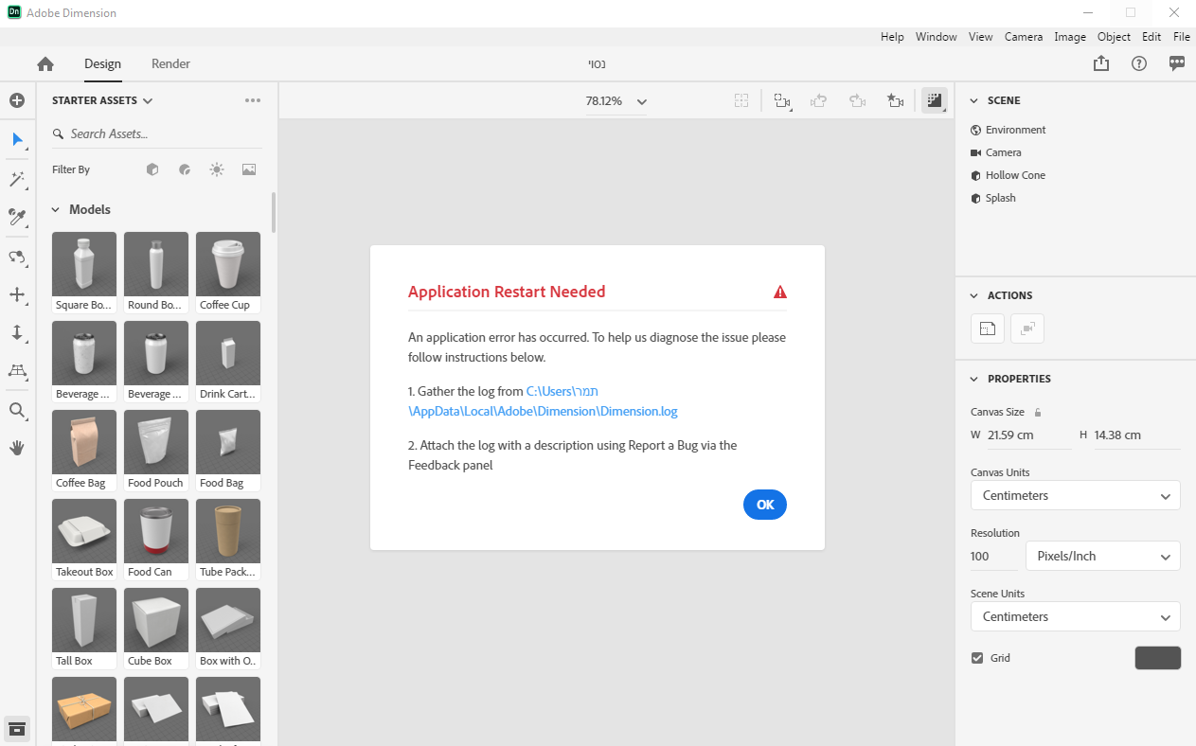Select the Select tool arrow

coord(17,140)
